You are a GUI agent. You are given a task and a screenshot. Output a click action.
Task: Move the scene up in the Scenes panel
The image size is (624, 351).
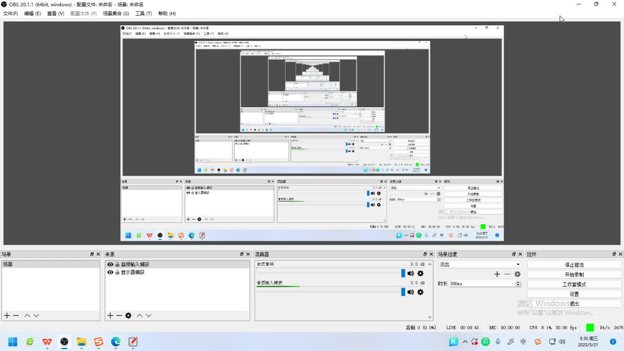(x=27, y=315)
